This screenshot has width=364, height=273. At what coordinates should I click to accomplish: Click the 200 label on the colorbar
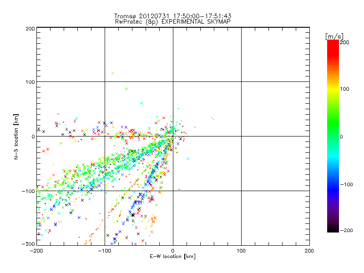point(344,42)
